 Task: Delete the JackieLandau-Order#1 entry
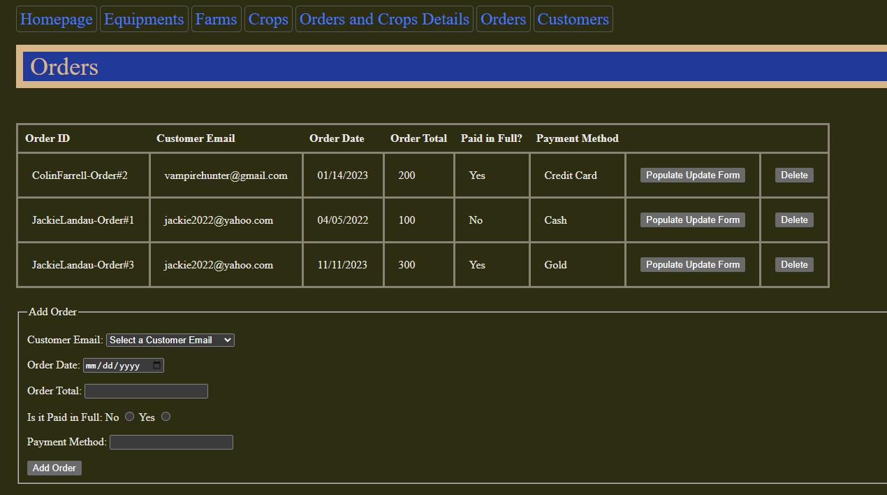pos(794,220)
